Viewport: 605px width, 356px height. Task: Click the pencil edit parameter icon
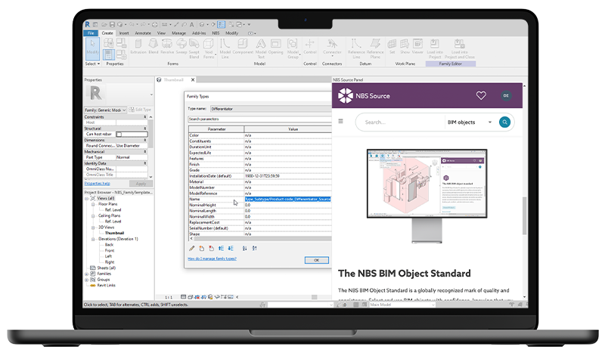[x=192, y=248]
